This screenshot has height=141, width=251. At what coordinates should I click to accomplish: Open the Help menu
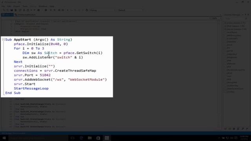[52, 6]
